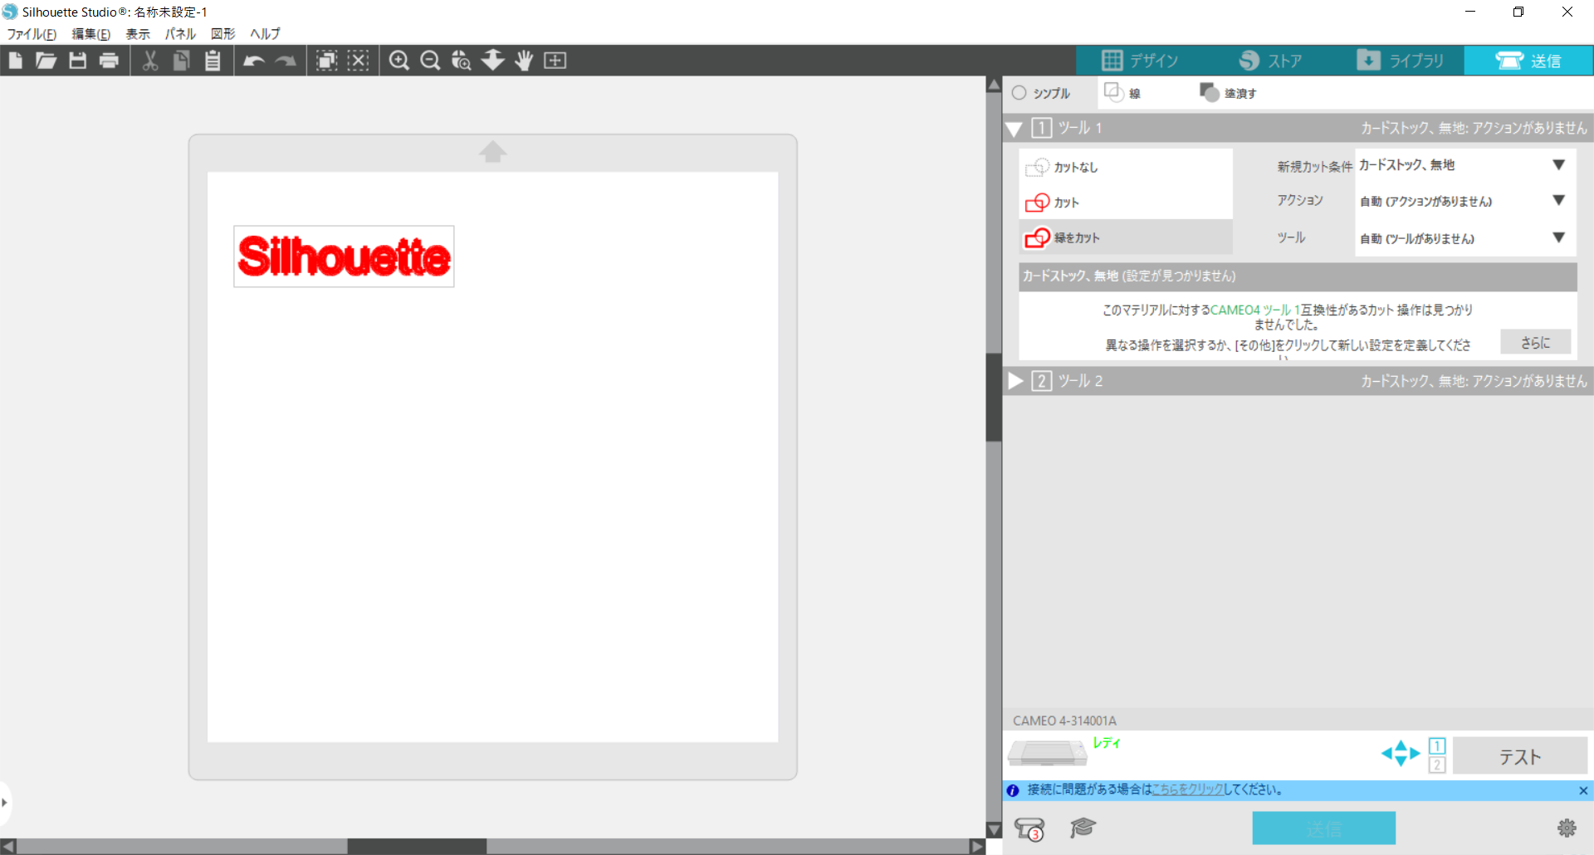
Task: Select tool carriage 1 indicator
Action: pyautogui.click(x=1437, y=745)
